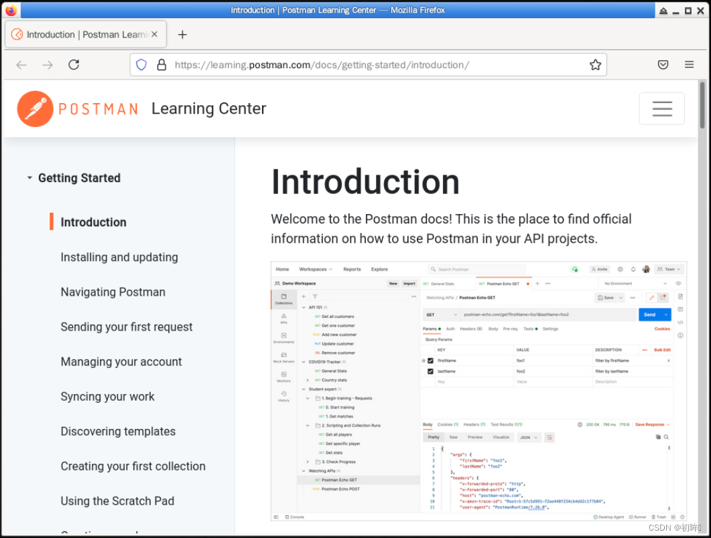This screenshot has width=711, height=538.
Task: Collapse the Student expert collection
Action: click(x=304, y=389)
